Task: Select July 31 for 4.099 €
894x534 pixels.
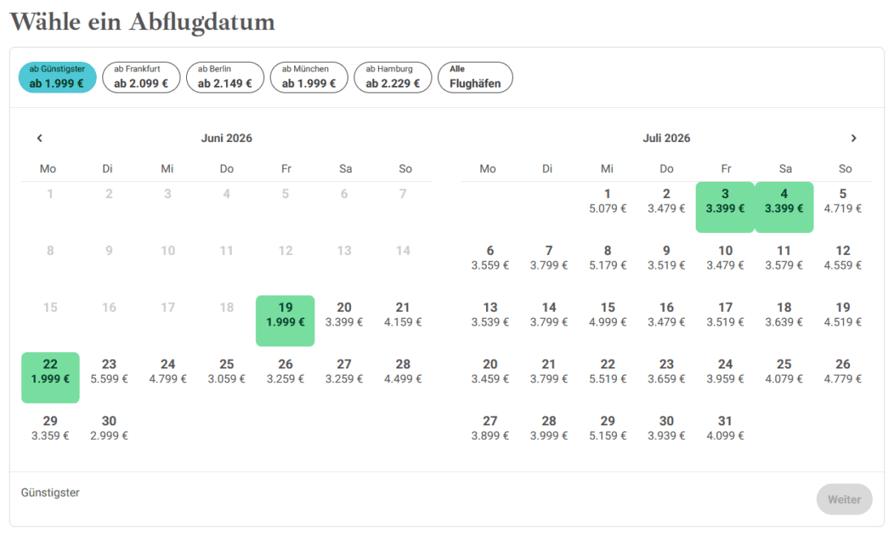Action: [x=725, y=428]
